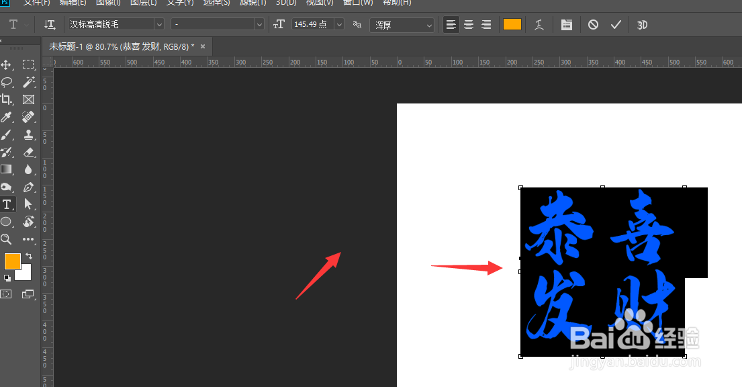Image resolution: width=742 pixels, height=387 pixels.
Task: Select the Eraser tool
Action: (28, 152)
